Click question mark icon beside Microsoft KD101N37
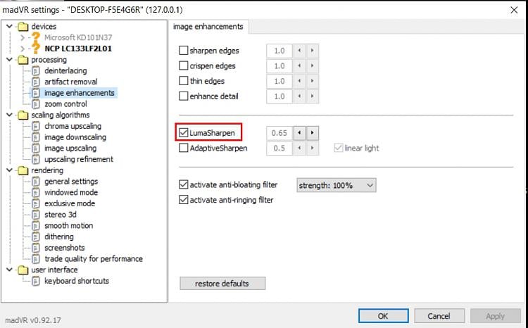The image size is (528, 328). coord(36,37)
